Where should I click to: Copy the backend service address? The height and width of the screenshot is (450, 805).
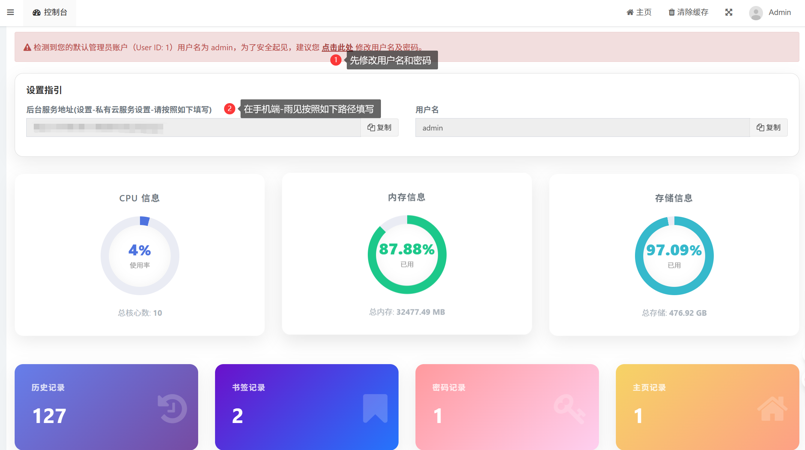tap(379, 127)
